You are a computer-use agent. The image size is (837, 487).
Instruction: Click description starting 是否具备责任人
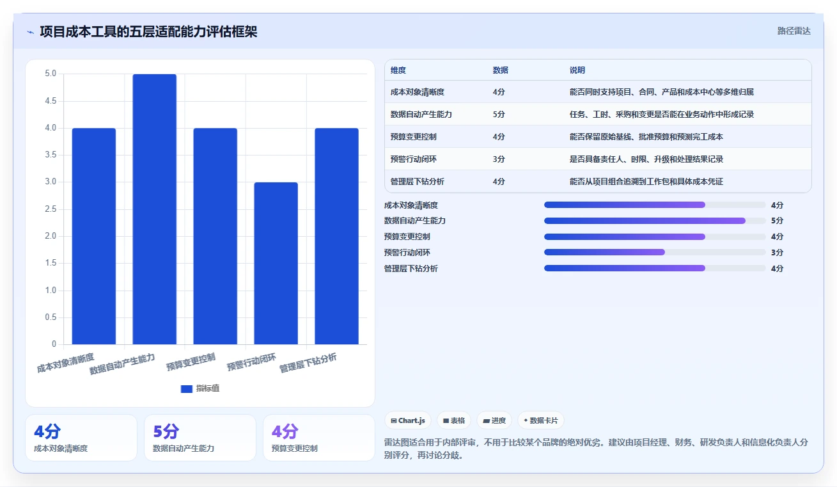(646, 159)
